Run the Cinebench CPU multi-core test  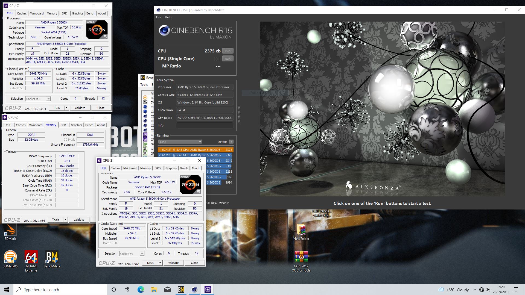[x=227, y=51]
